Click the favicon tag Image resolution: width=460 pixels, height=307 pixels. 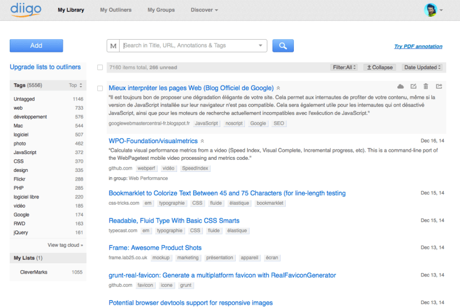click(x=145, y=285)
